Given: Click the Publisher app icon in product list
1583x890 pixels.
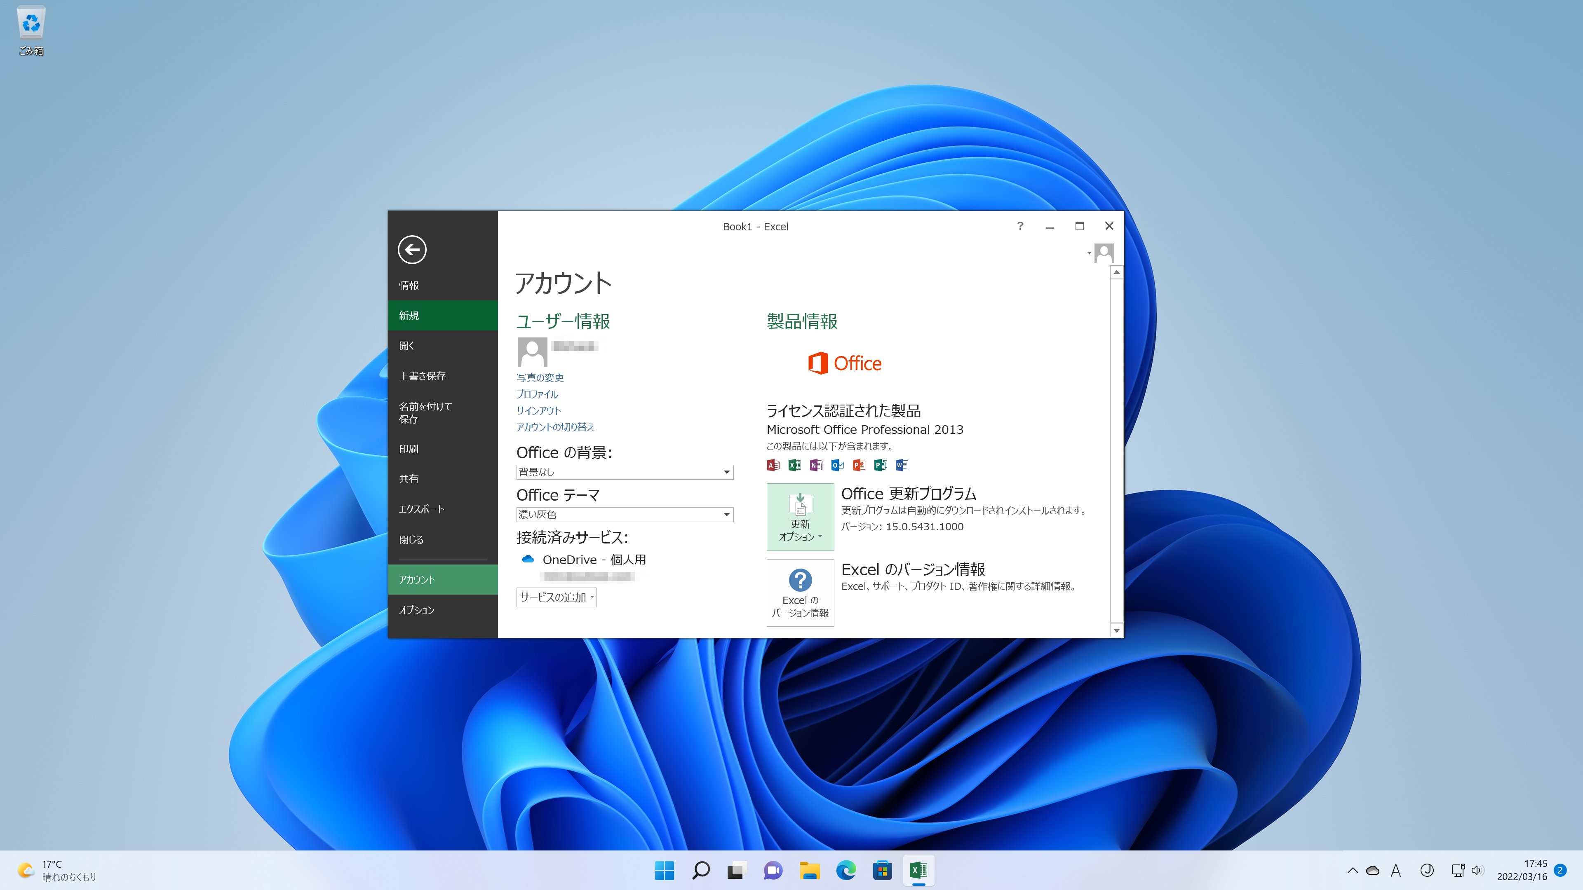Looking at the screenshot, I should point(881,465).
